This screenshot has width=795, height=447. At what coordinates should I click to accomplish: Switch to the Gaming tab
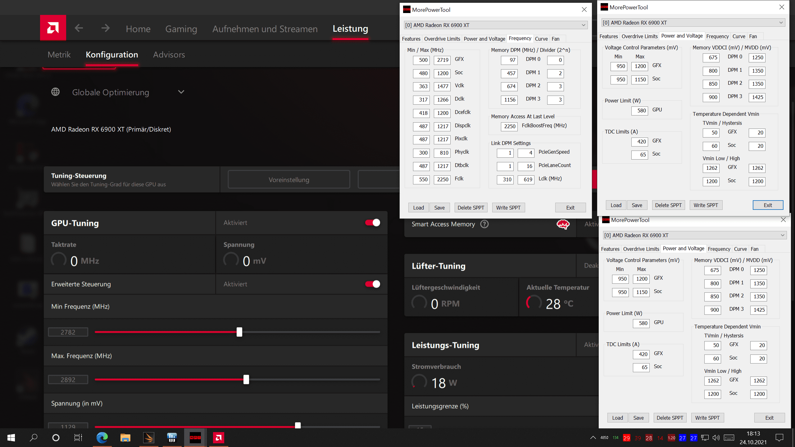181,29
